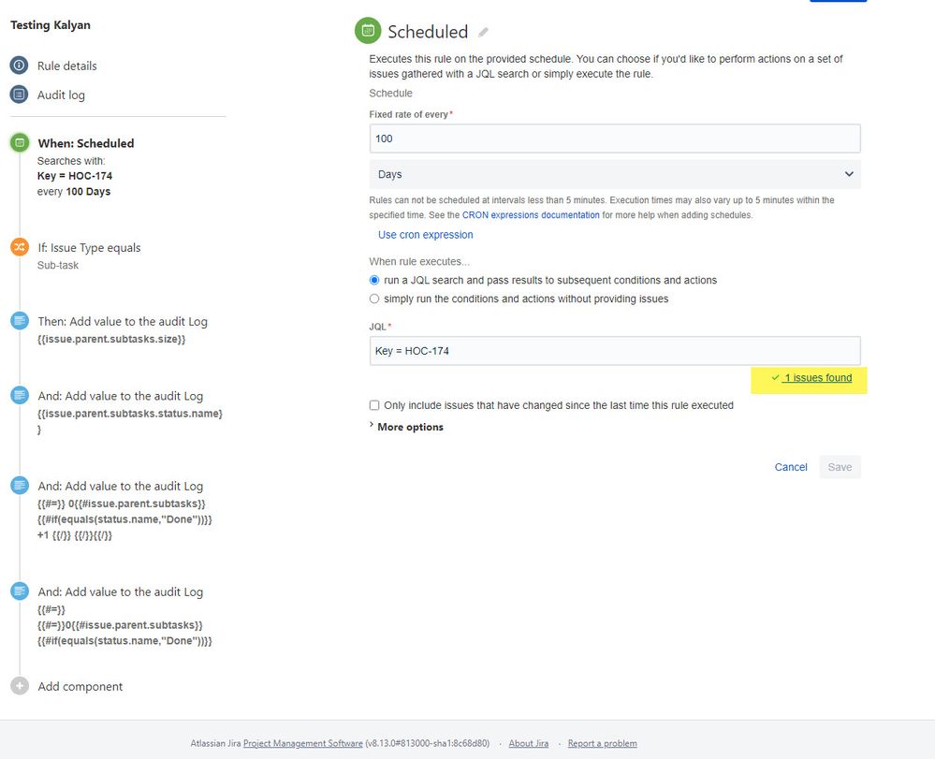
Task: Open the CRON expressions documentation link
Action: (x=530, y=214)
